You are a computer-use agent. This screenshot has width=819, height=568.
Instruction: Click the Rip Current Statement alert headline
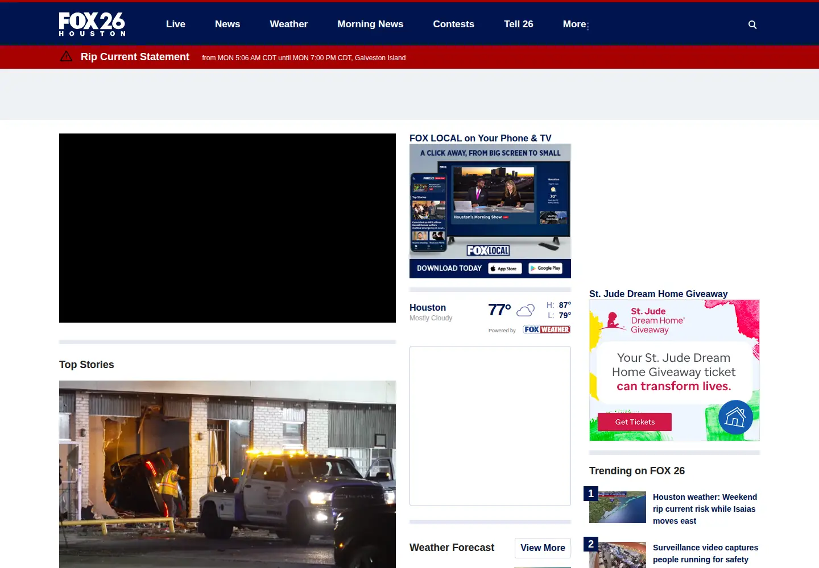(135, 57)
